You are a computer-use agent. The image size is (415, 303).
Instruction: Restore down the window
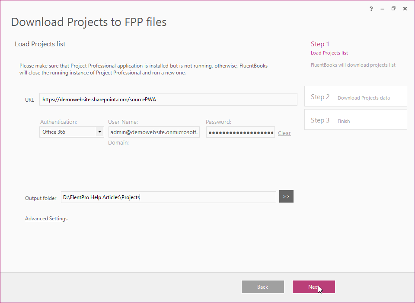click(393, 9)
